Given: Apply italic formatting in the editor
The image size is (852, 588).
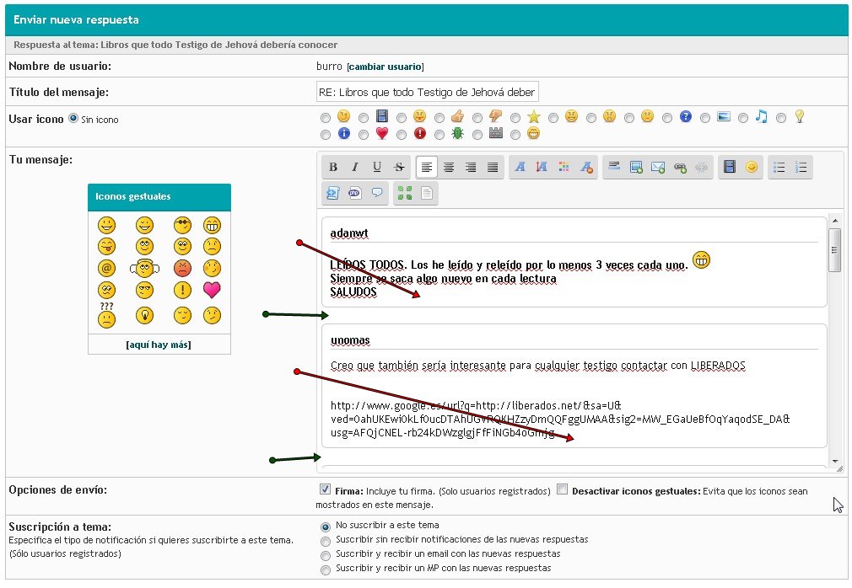Looking at the screenshot, I should (355, 168).
